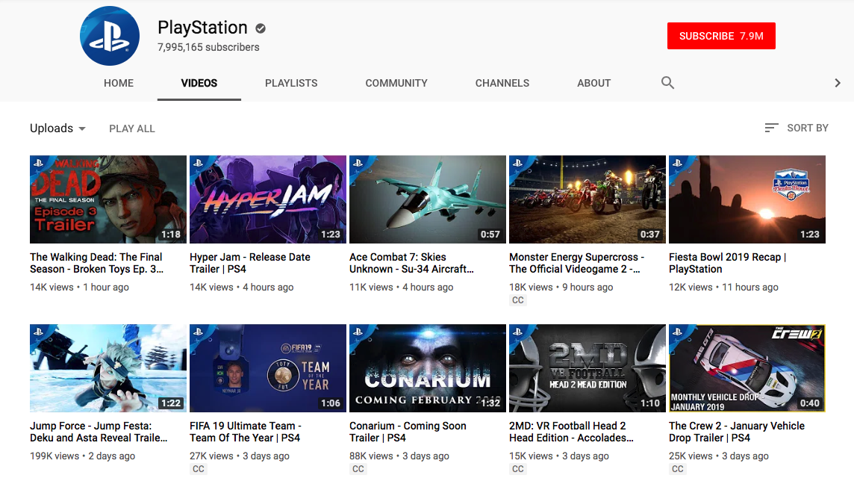The image size is (854, 490).
Task: Click title 'Fiesta Bowl 2019 Recap | PlayStation'
Action: click(x=728, y=263)
